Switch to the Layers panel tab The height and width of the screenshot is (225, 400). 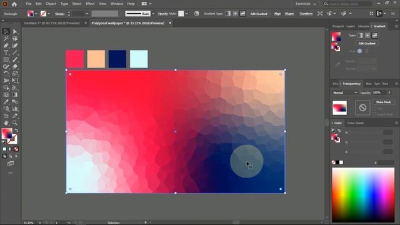351,26
